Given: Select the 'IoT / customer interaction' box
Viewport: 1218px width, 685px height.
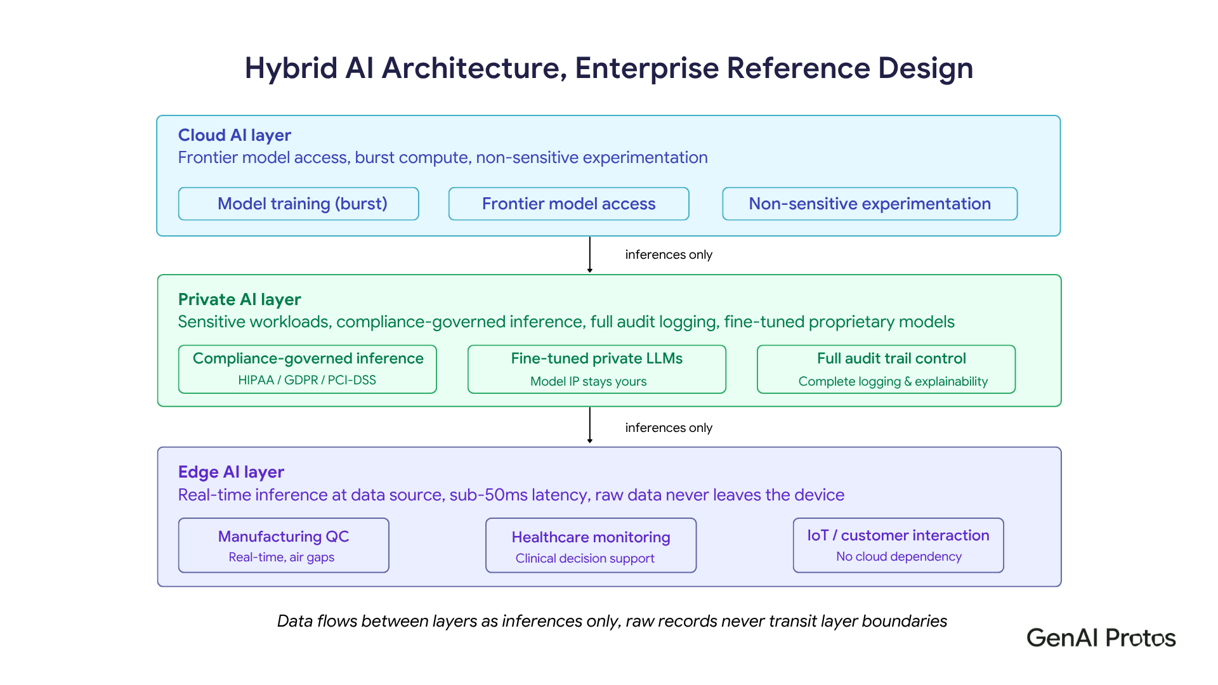Looking at the screenshot, I should (898, 545).
